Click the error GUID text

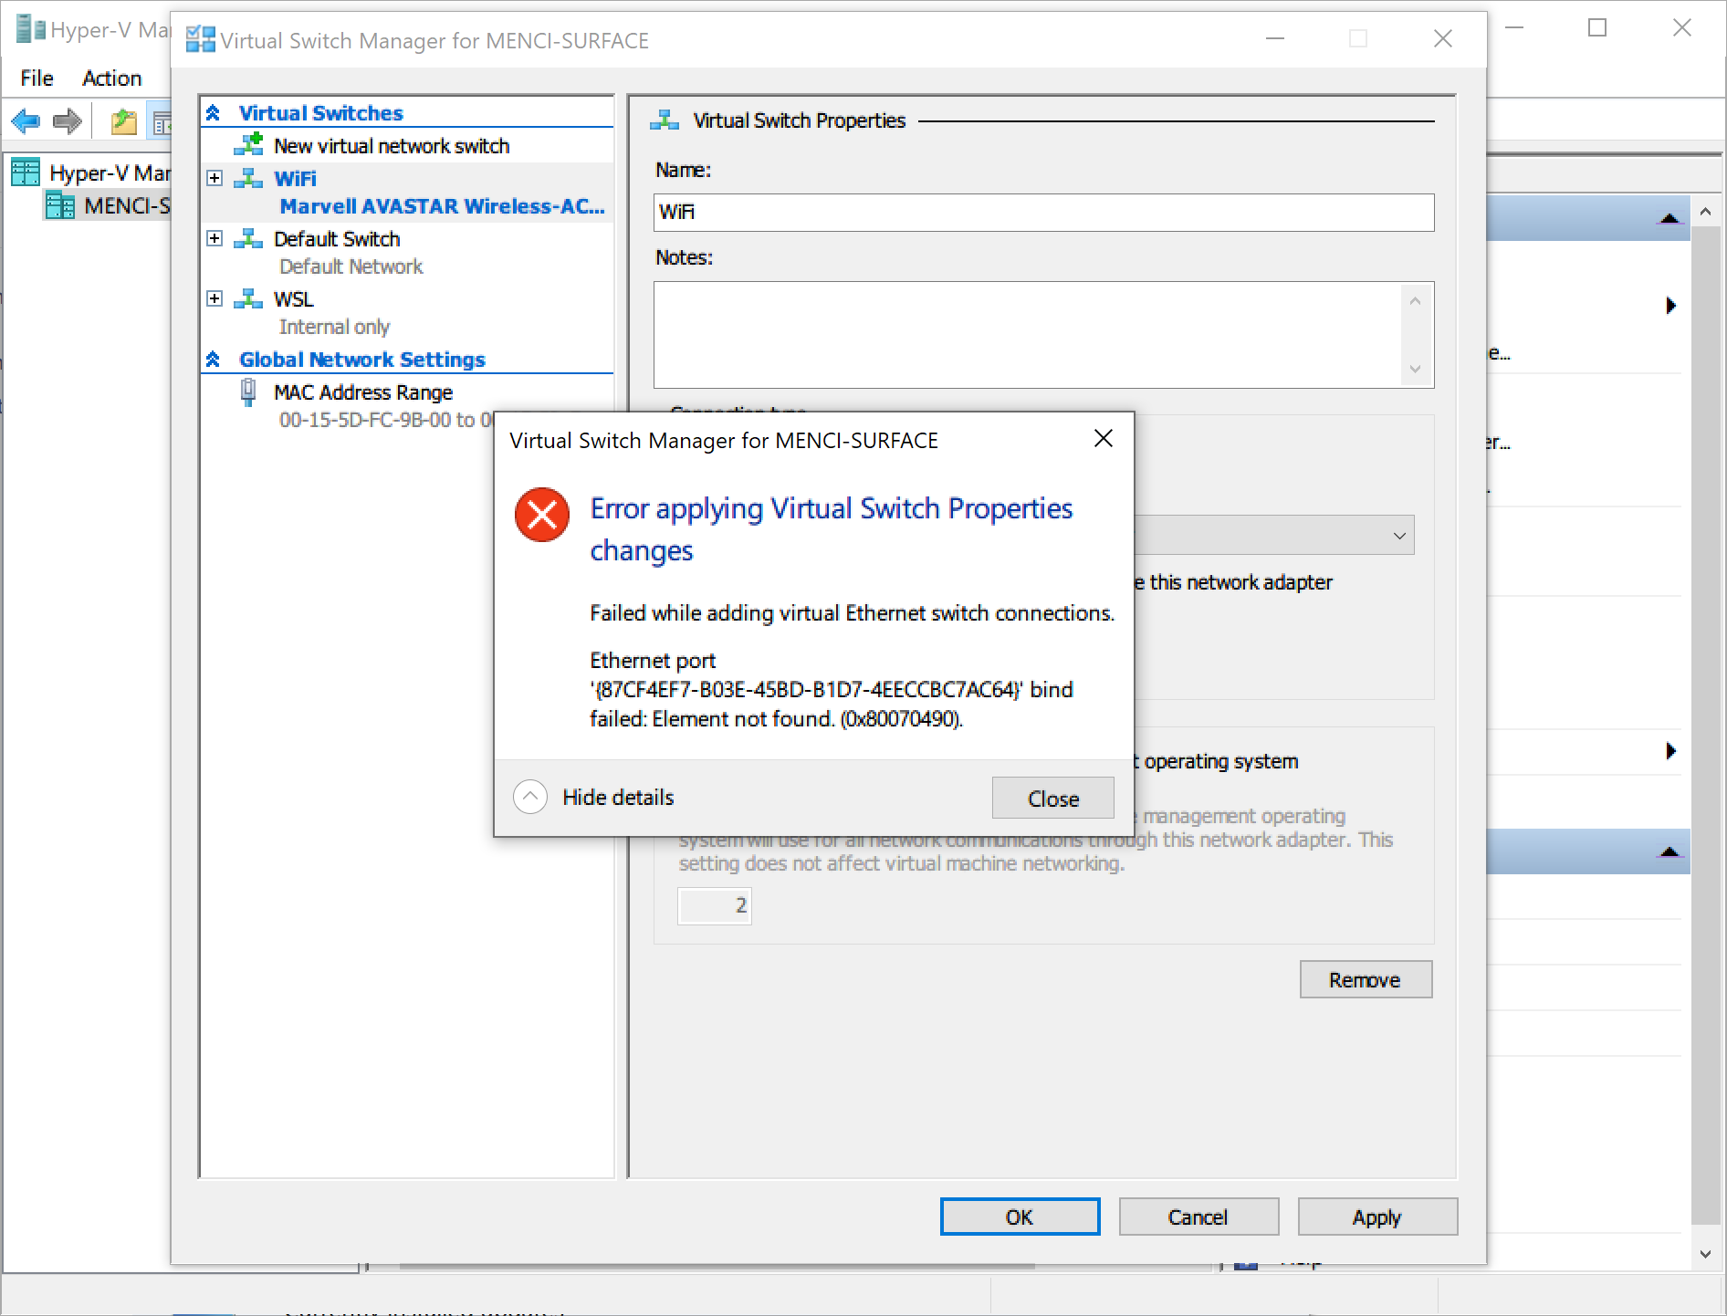coord(807,690)
